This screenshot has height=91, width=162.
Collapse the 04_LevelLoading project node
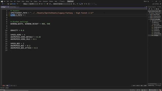click(149, 19)
